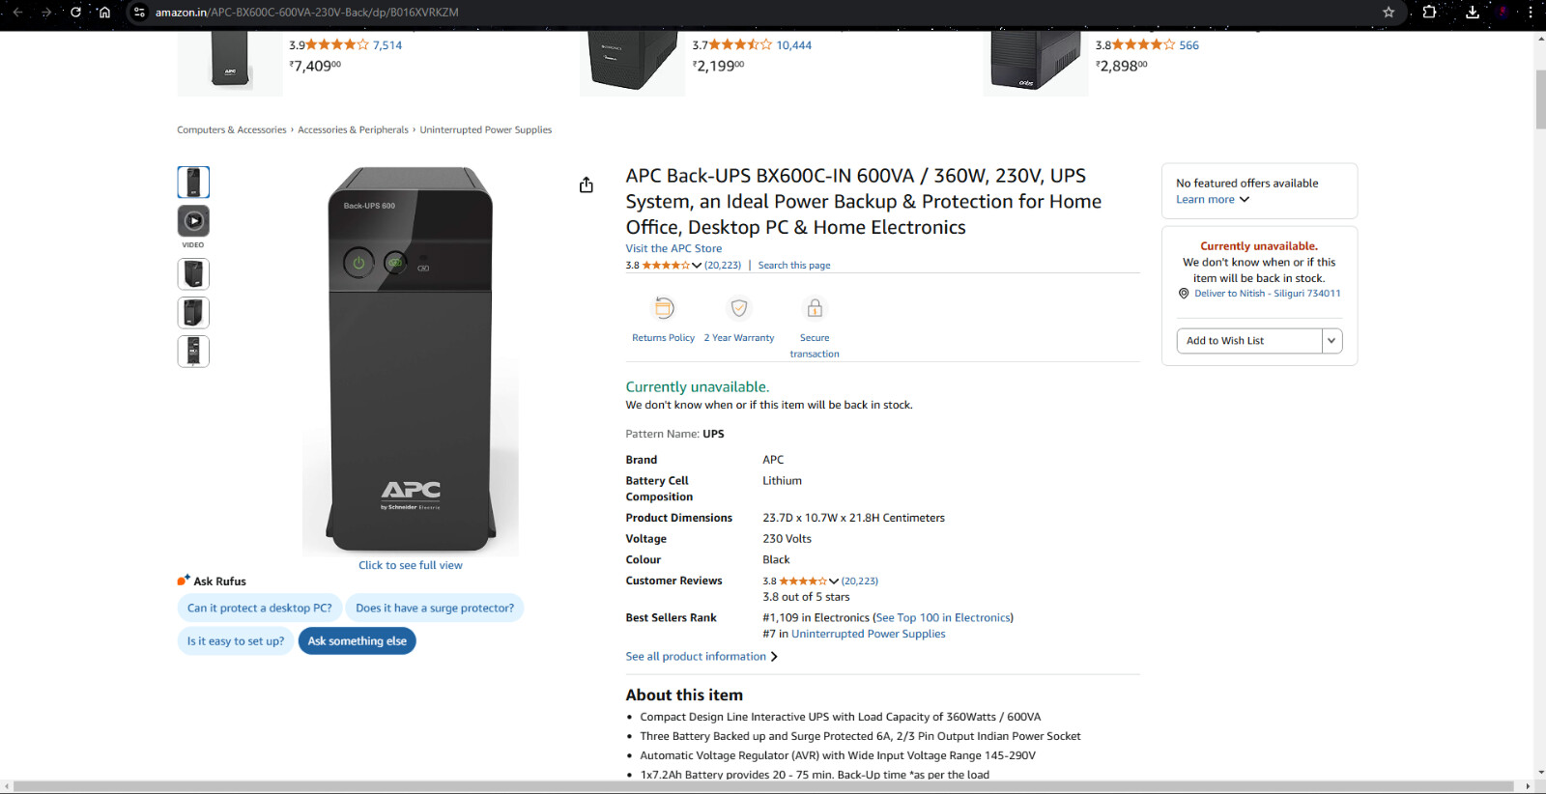This screenshot has height=794, width=1546.
Task: Click the Returns Policy text link
Action: click(x=664, y=338)
